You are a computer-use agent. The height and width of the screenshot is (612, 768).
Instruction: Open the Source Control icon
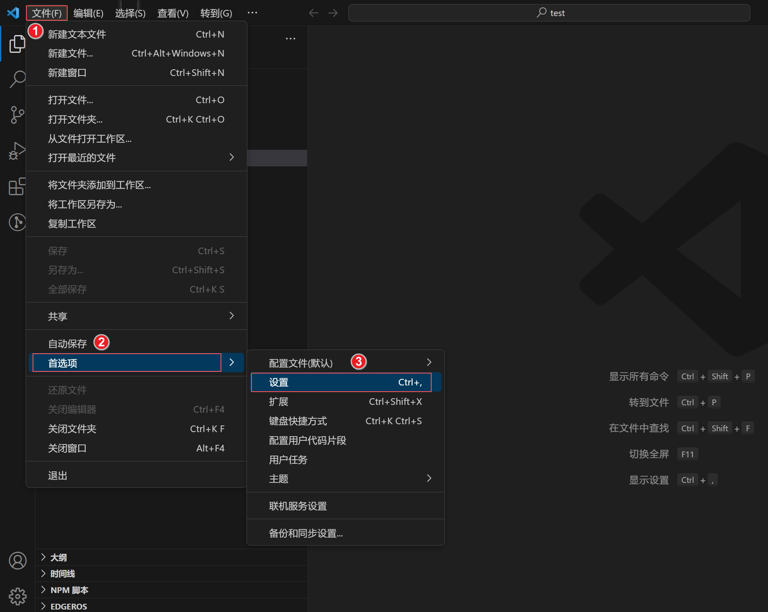coord(17,115)
